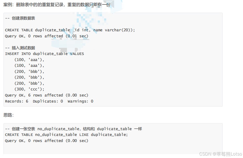
Task: Click the Query OK, 6 rows affected line
Action: point(46,95)
